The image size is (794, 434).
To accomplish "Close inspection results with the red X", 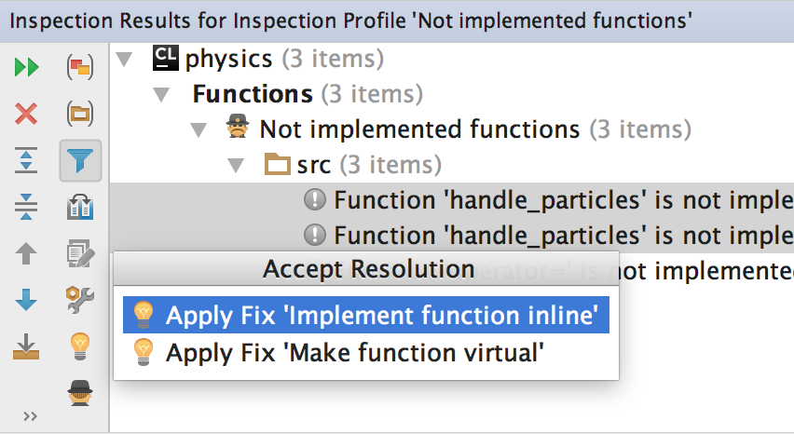I will (x=27, y=115).
